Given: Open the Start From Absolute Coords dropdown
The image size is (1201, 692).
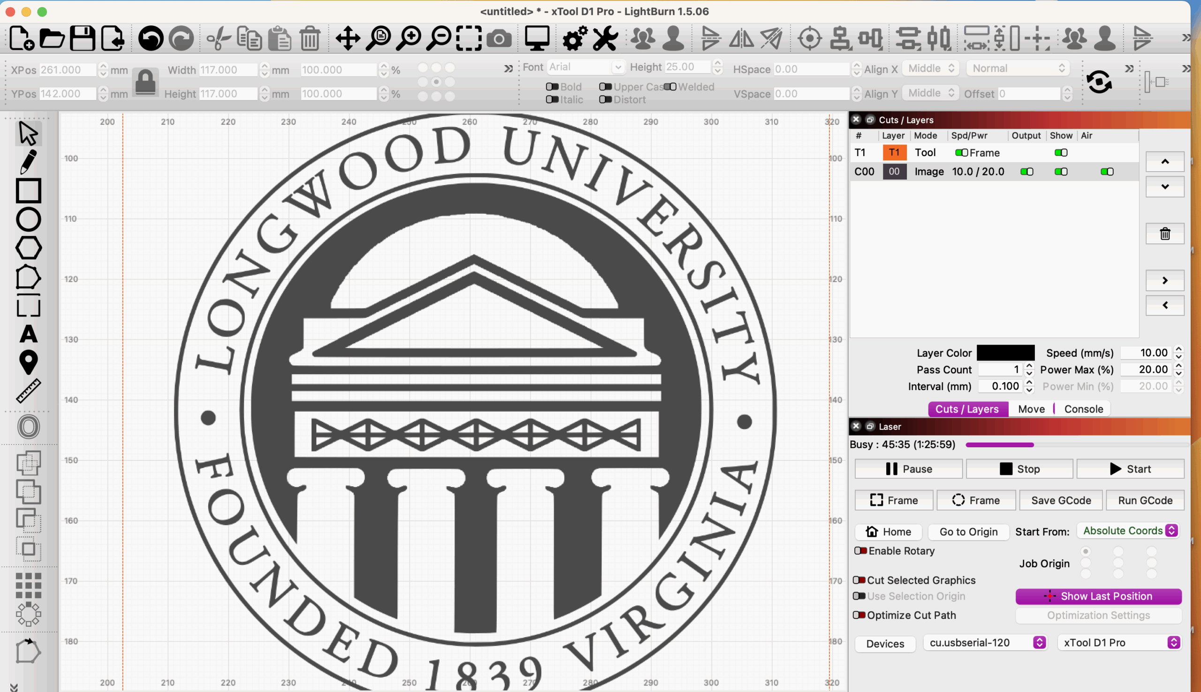Looking at the screenshot, I should 1128,531.
